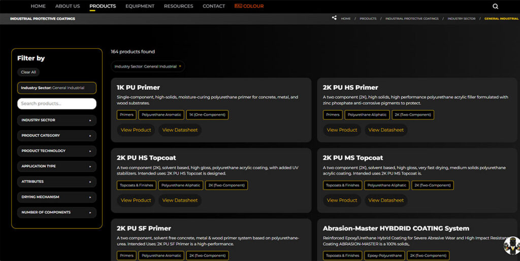Click the Epoxy-Polyurethane tag
Viewport: 520px width, 261px height.
pos(384,256)
